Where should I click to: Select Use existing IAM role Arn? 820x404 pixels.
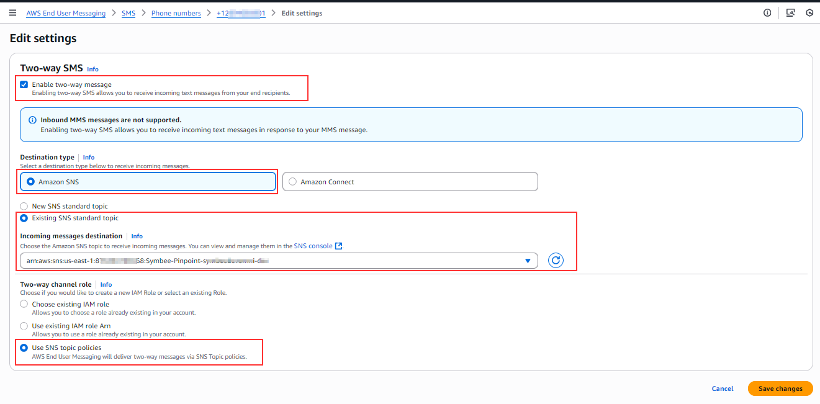pos(24,326)
